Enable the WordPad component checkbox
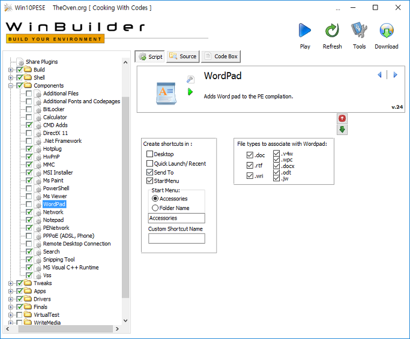The height and width of the screenshot is (339, 410). tap(29, 204)
